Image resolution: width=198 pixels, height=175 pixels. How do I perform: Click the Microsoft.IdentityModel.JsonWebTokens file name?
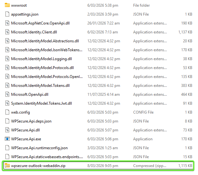47,50
